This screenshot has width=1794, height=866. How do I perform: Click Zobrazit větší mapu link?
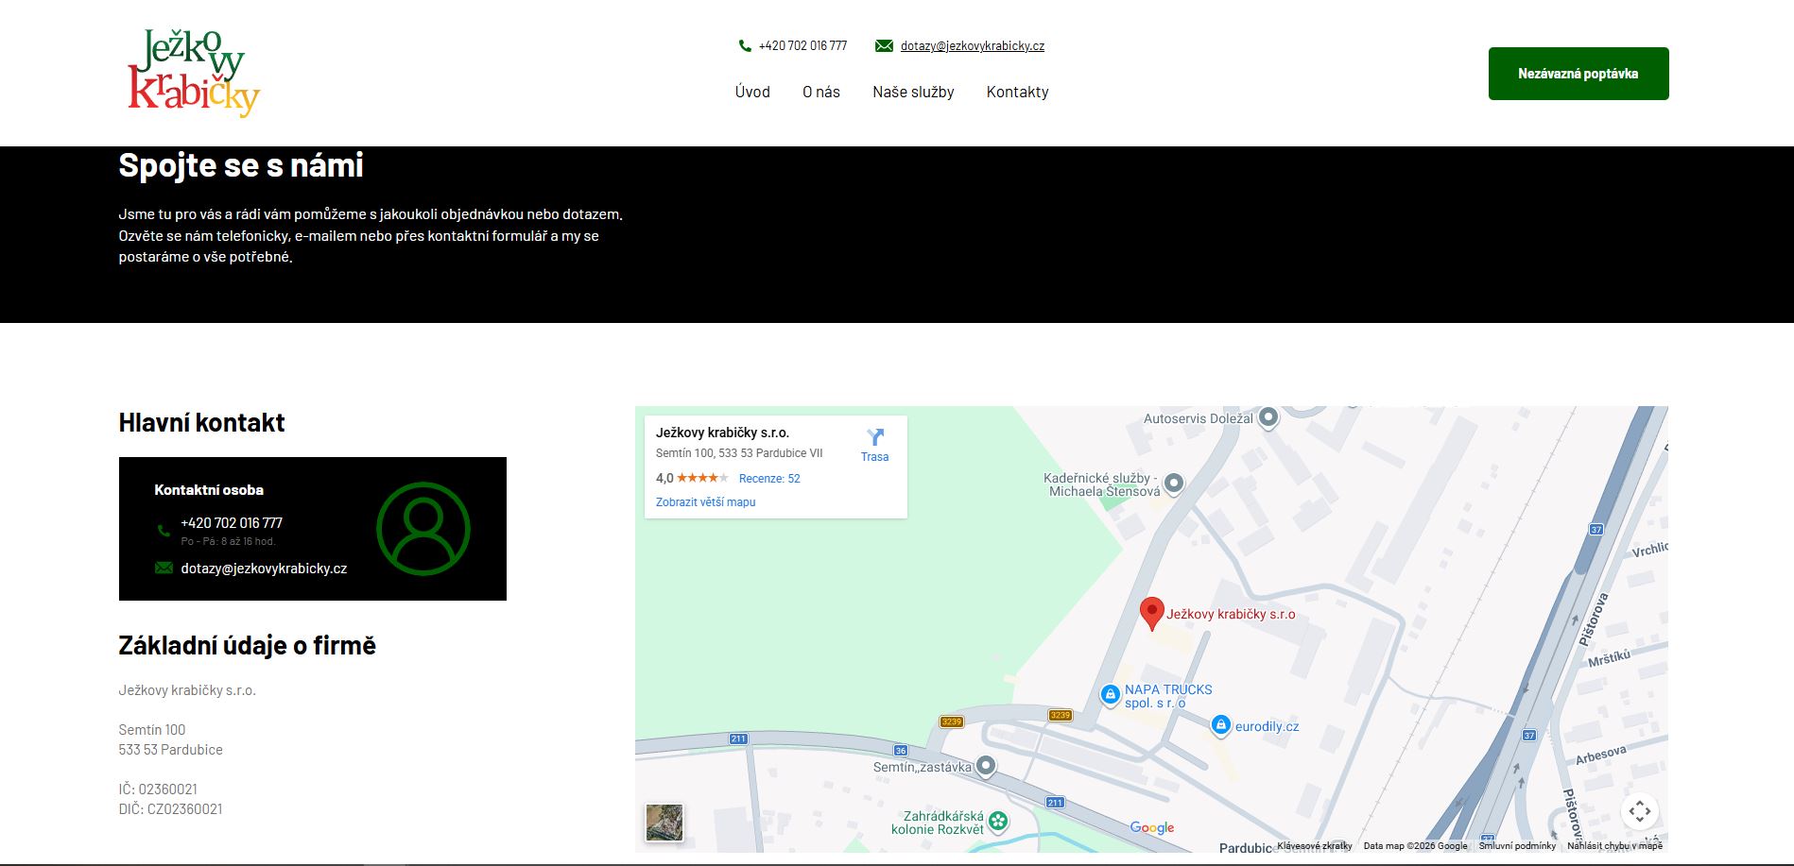tap(706, 502)
